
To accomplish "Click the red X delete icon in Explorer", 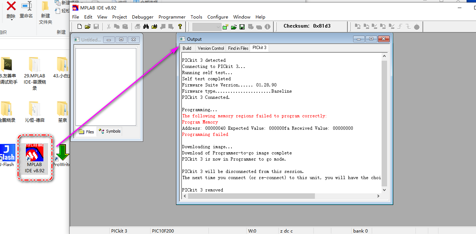I will pyautogui.click(x=11, y=6).
